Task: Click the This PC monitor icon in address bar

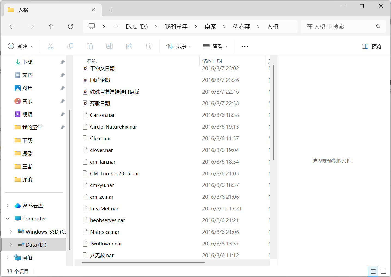Action: pyautogui.click(x=92, y=26)
